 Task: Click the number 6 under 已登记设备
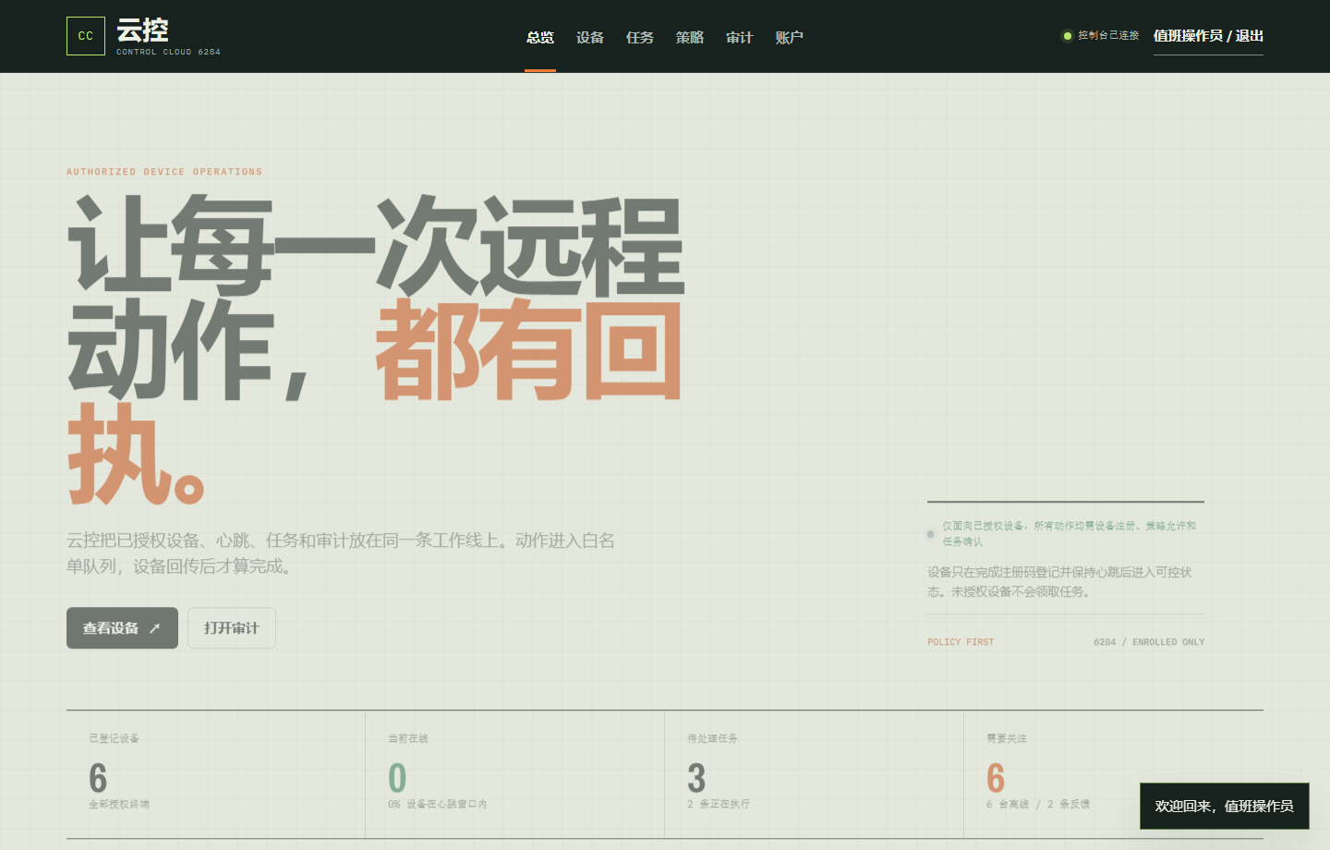(98, 778)
